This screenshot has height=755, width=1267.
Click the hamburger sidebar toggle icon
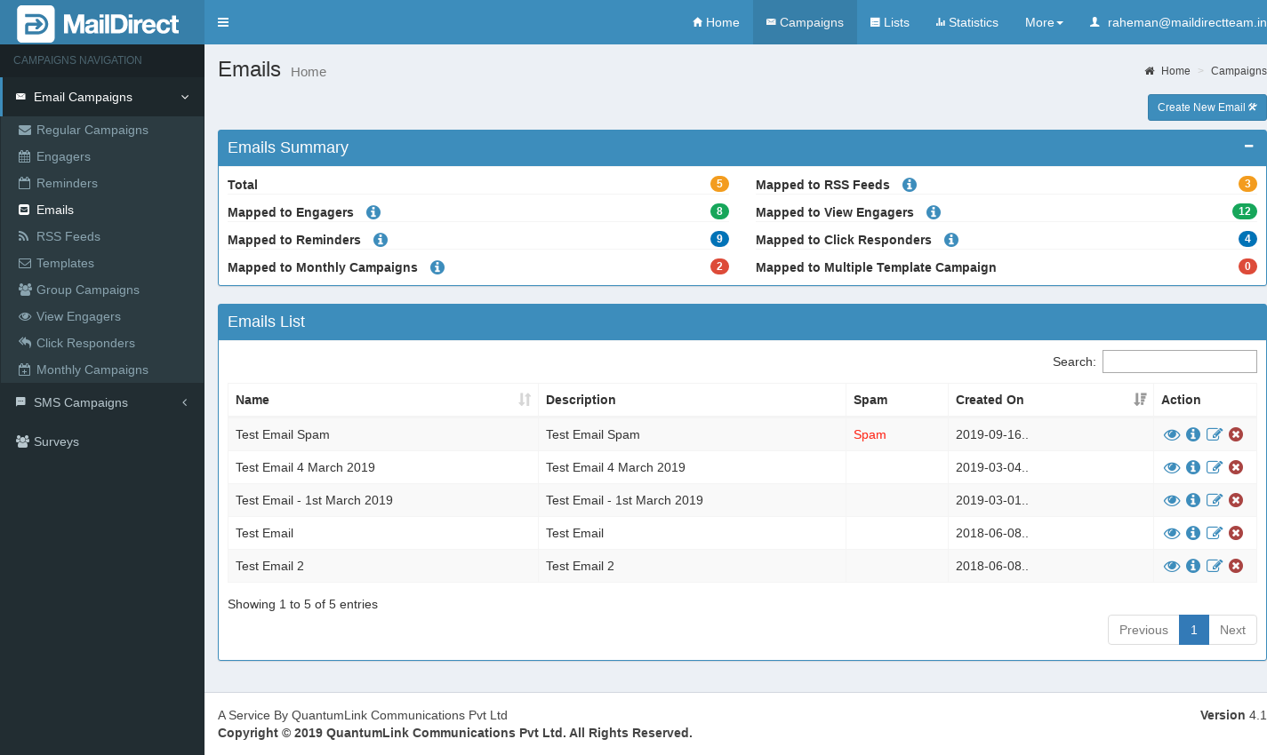pyautogui.click(x=223, y=22)
